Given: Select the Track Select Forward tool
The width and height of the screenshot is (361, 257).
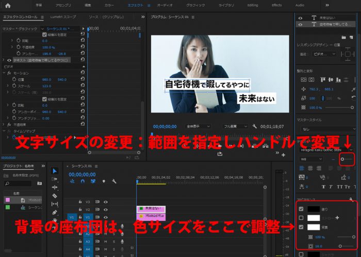Looking at the screenshot, I should [55, 179].
